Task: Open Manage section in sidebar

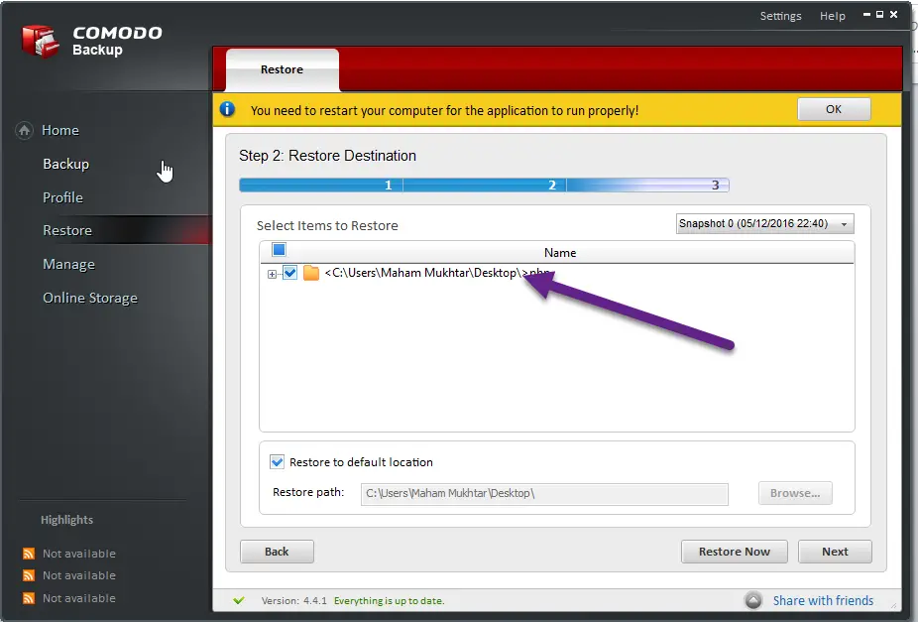Action: pos(68,264)
